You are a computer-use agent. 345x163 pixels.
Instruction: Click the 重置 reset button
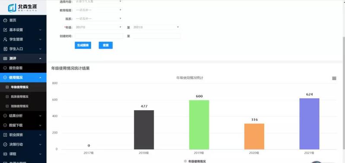click(x=106, y=45)
